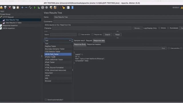
Task: Start the test with no pauses
Action: [x=39, y=8]
